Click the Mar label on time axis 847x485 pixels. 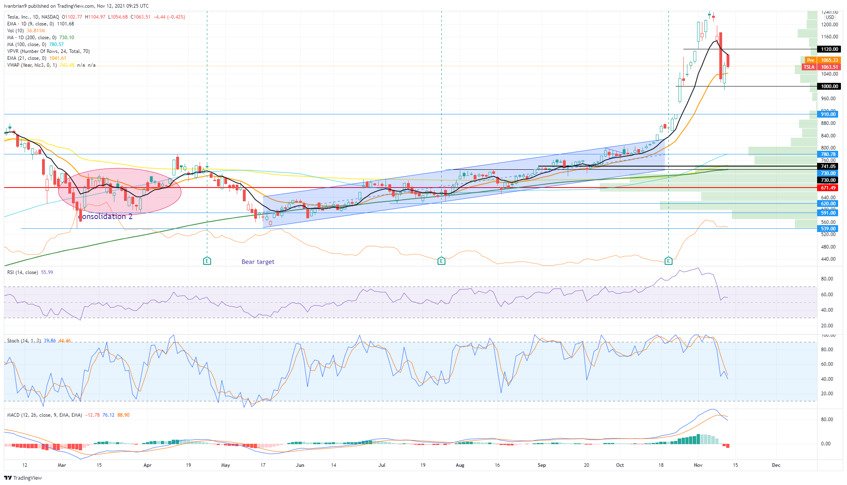click(x=62, y=465)
